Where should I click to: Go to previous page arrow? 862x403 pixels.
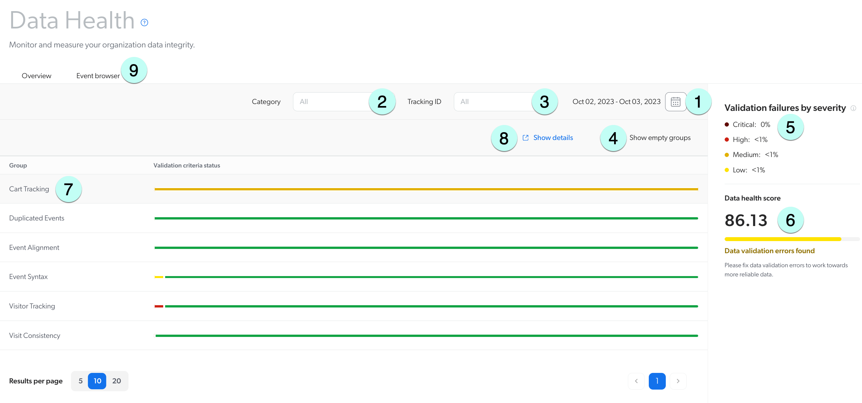tap(636, 381)
